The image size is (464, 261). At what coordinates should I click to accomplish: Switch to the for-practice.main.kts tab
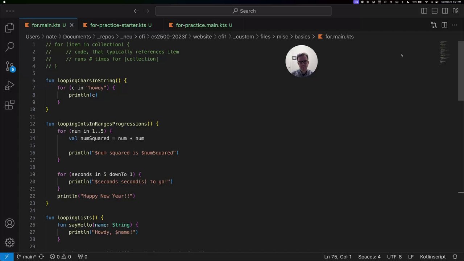click(204, 25)
